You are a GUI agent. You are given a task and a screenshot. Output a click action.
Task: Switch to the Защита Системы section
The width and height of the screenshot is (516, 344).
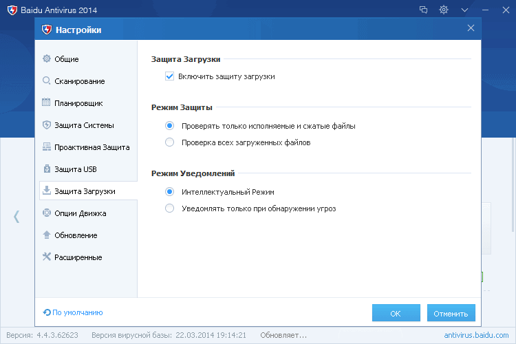pyautogui.click(x=86, y=125)
